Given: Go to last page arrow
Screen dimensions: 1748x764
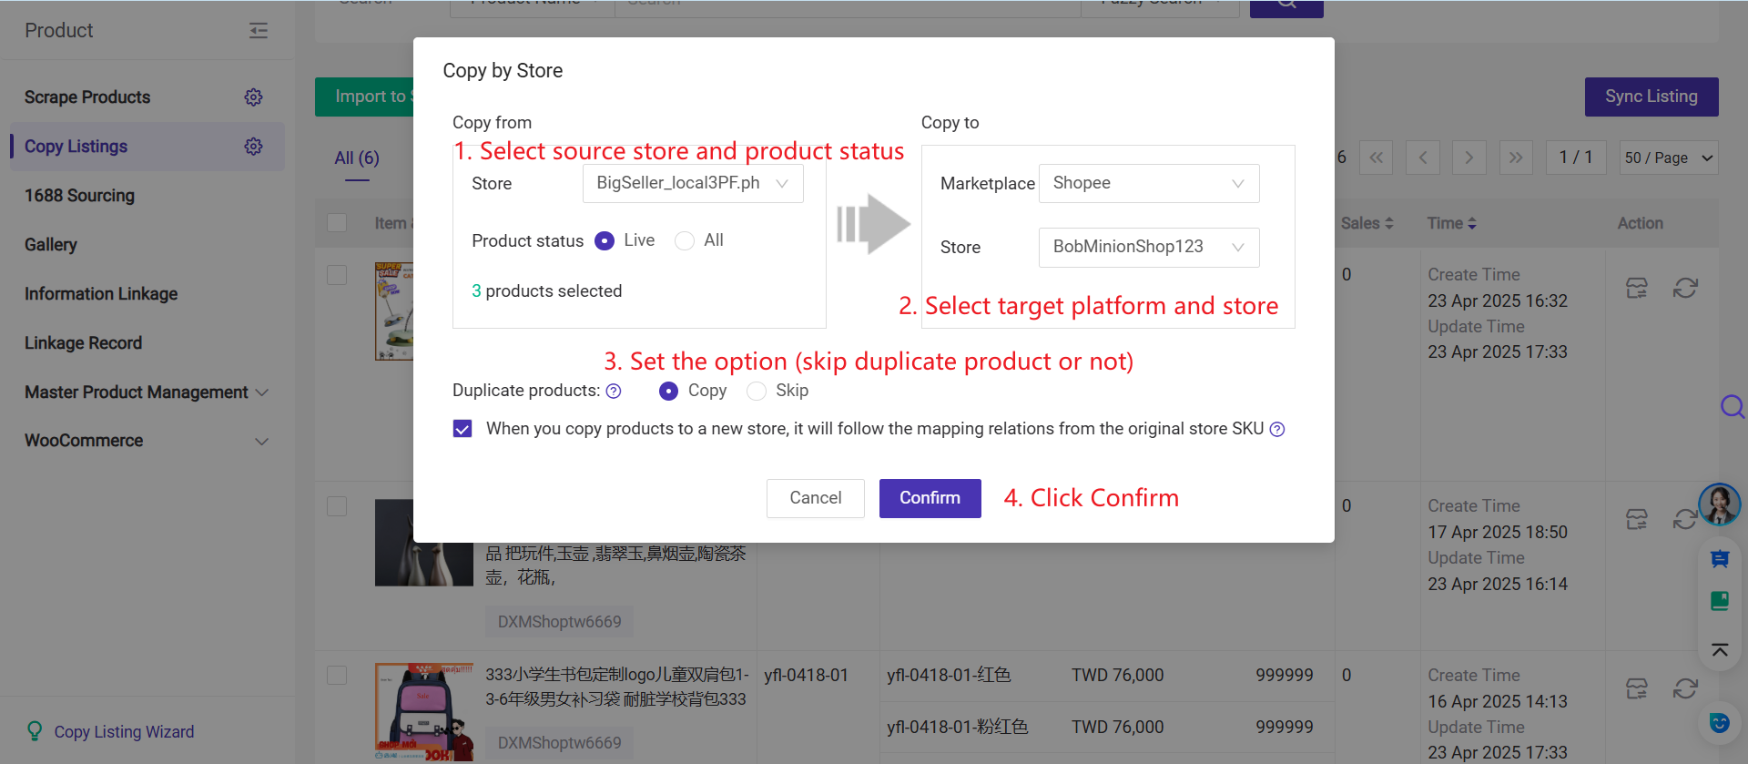Looking at the screenshot, I should [x=1516, y=158].
